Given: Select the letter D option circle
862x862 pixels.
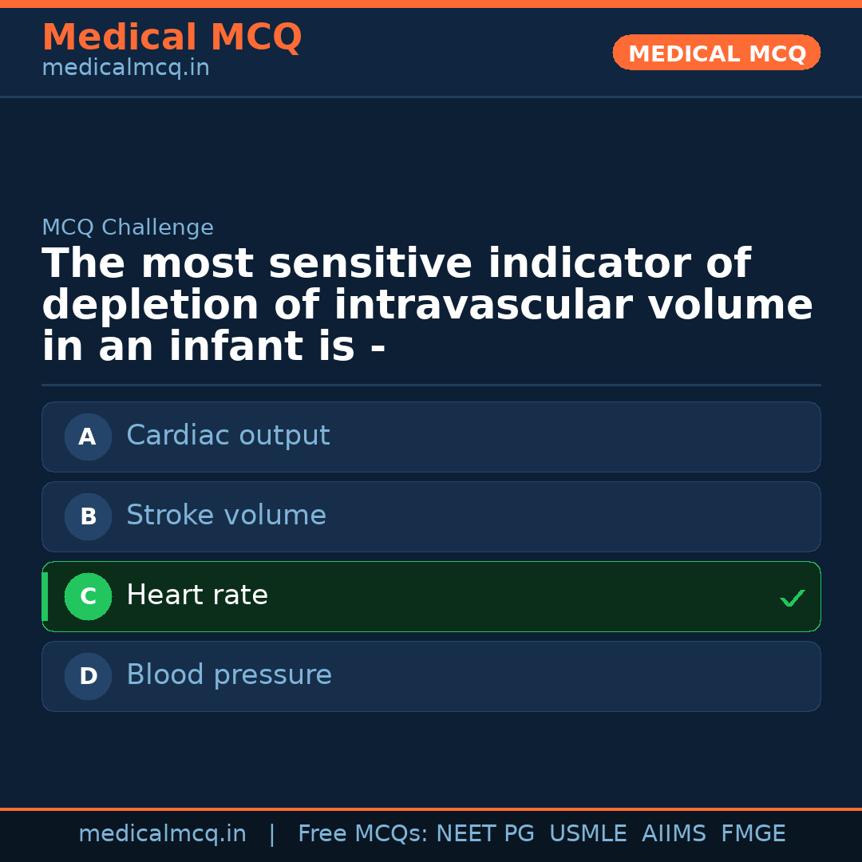Looking at the screenshot, I should [88, 676].
